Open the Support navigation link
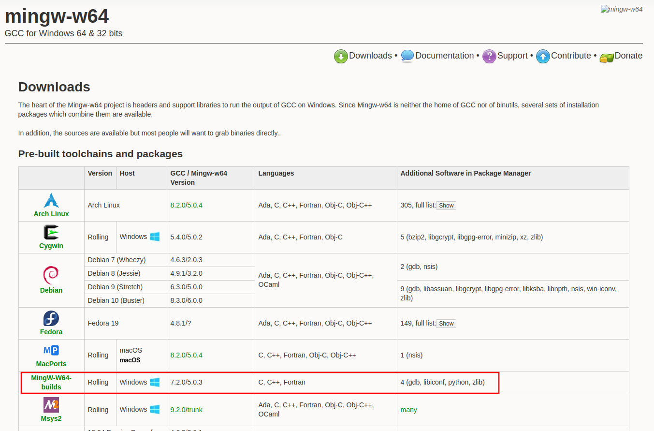The width and height of the screenshot is (654, 431). [512, 56]
